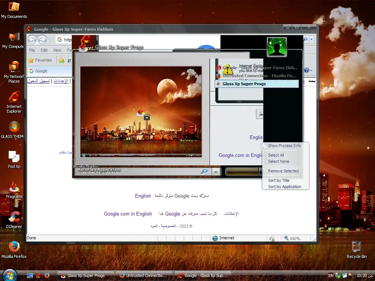The height and width of the screenshot is (281, 375).
Task: Go back with the IE Back arrow
Action: [32, 40]
